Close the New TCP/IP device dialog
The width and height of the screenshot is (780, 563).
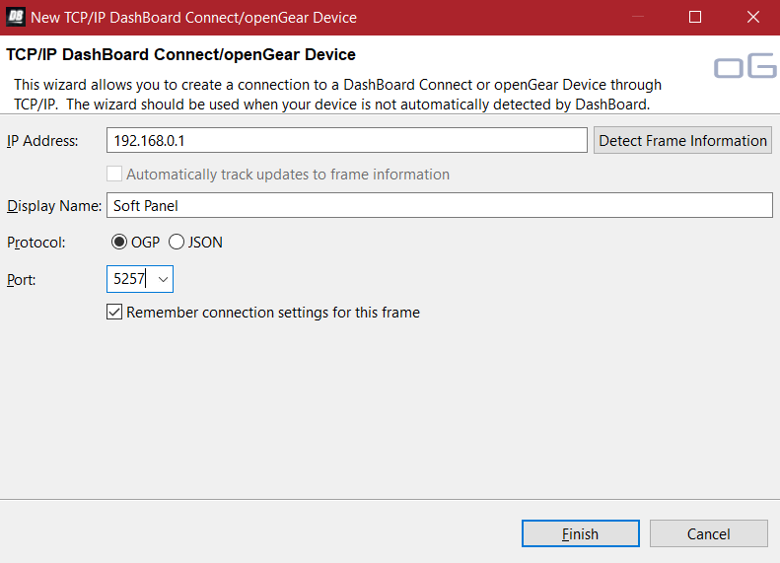tap(750, 17)
